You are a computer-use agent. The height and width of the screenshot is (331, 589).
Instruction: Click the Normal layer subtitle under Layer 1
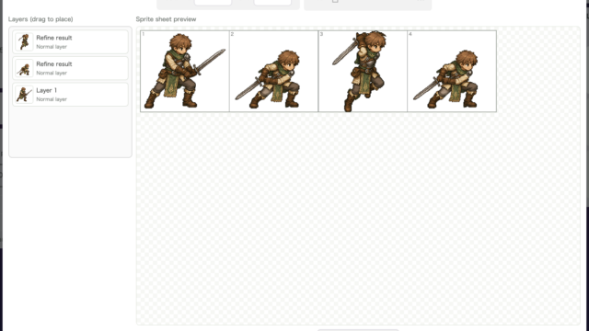tap(52, 99)
